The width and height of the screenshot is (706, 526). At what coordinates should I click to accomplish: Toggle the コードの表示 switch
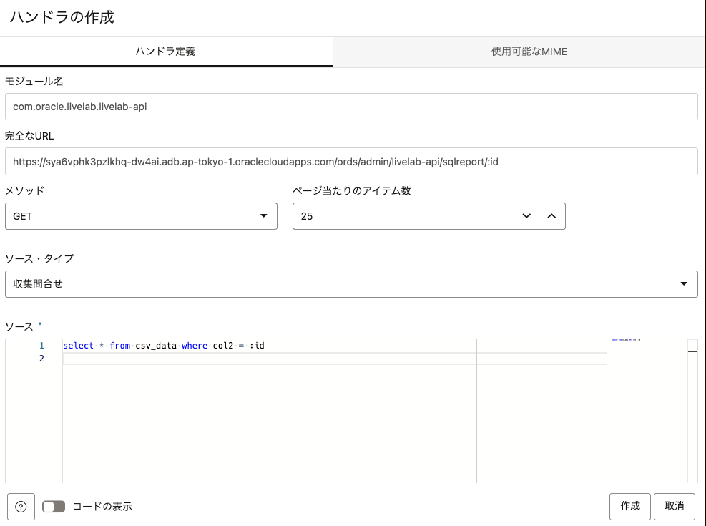pyautogui.click(x=54, y=507)
